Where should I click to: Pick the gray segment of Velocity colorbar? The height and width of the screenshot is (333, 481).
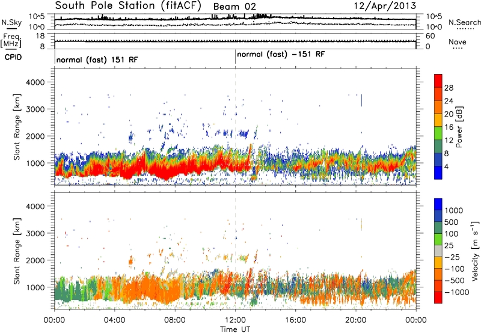438,251
